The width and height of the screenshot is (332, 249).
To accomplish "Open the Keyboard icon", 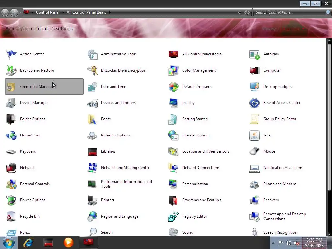I will [11, 152].
